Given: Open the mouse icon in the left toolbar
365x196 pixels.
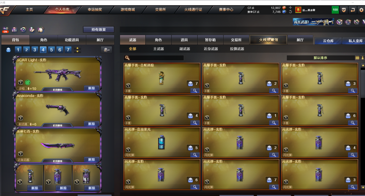Looking at the screenshot, I should coord(41,29).
